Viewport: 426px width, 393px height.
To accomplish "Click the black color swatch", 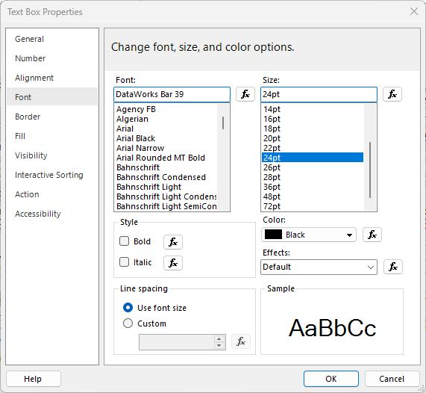I will pos(273,235).
